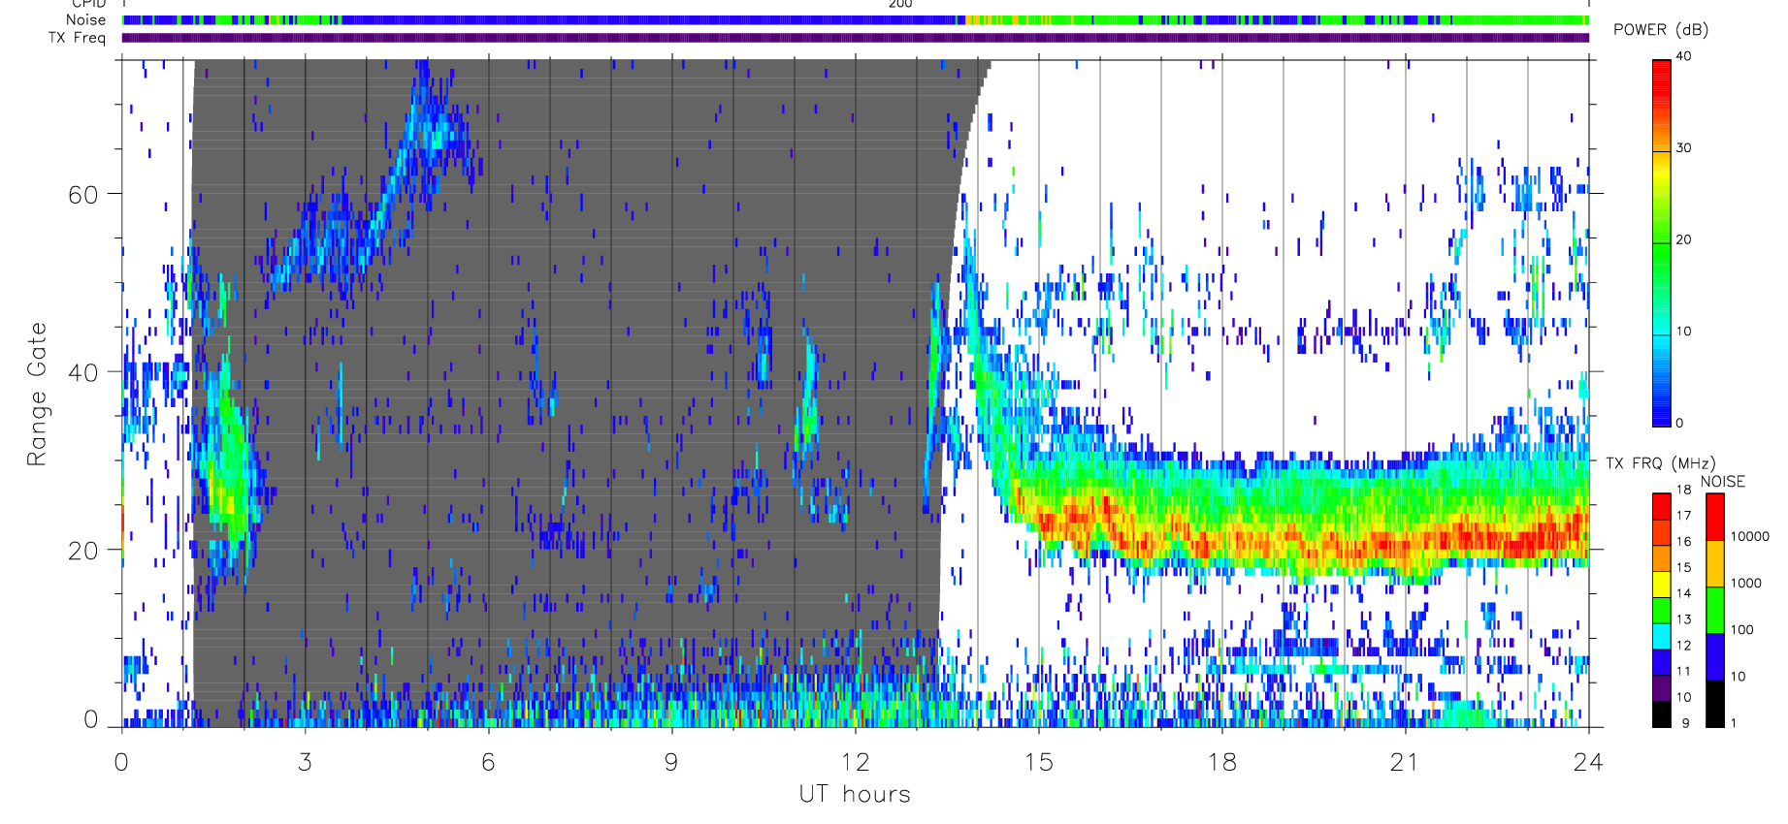Click UT hours axis tick label "3"
This screenshot has width=1788, height=824.
coord(306,762)
